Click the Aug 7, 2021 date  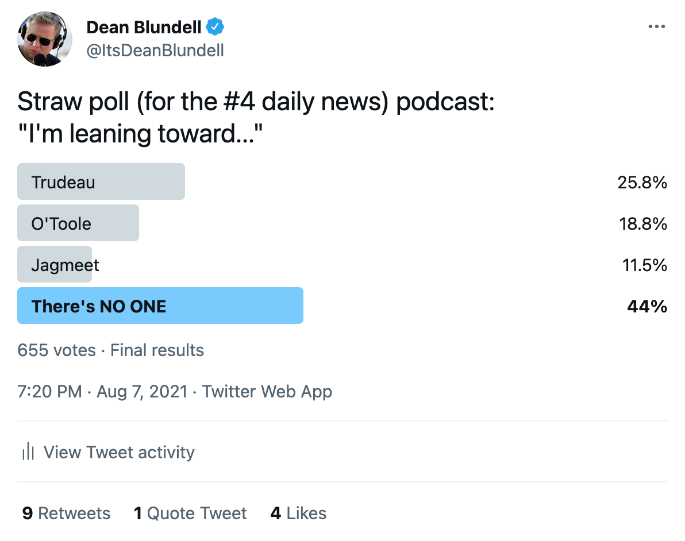[142, 392]
